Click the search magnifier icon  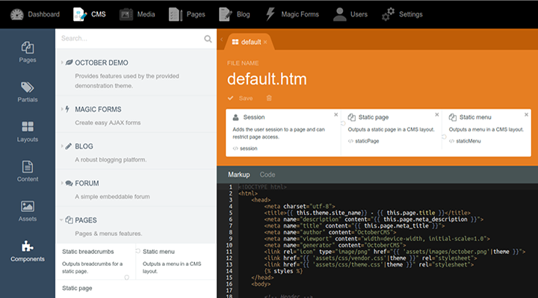(x=208, y=39)
